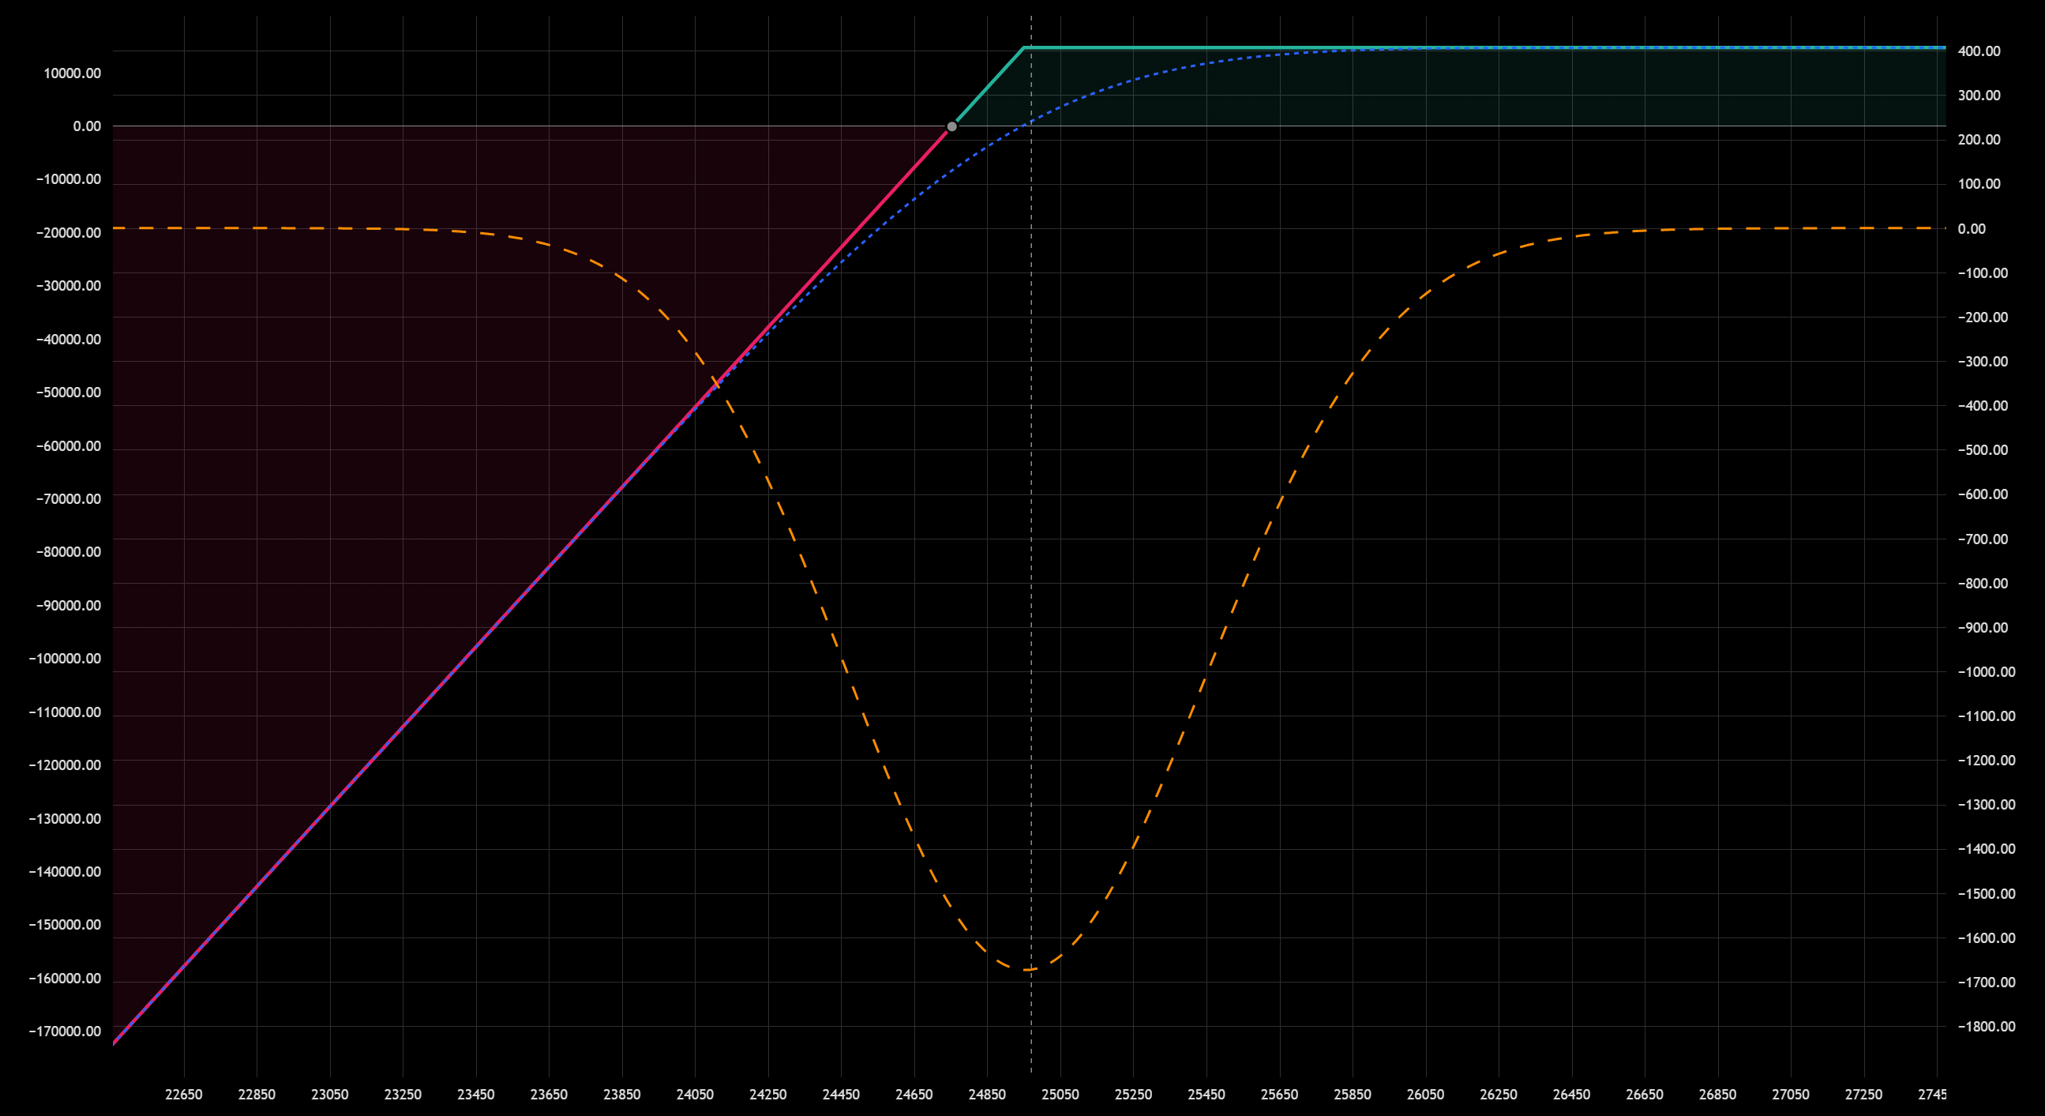Click the -100000.00 left axis label
Viewport: 2045px width, 1116px height.
(x=65, y=659)
